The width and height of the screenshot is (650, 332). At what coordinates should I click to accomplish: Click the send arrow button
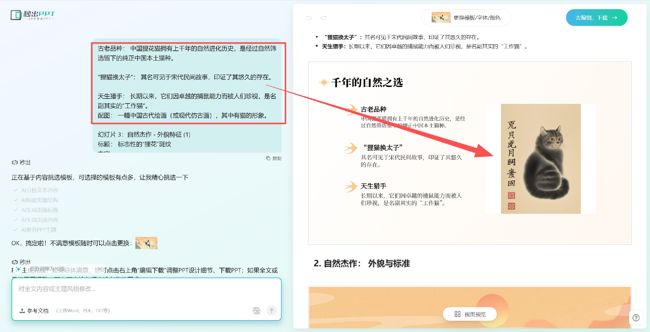click(272, 310)
